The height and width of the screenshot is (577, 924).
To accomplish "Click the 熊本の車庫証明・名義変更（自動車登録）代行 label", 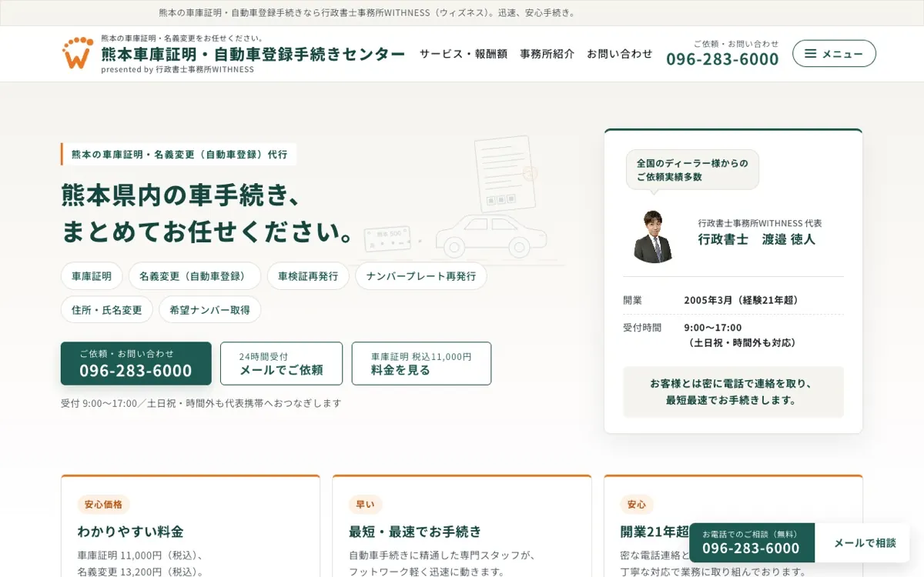I will [x=179, y=154].
